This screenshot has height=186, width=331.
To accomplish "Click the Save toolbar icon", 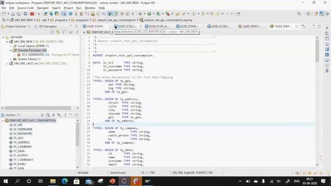I will point(13,14).
